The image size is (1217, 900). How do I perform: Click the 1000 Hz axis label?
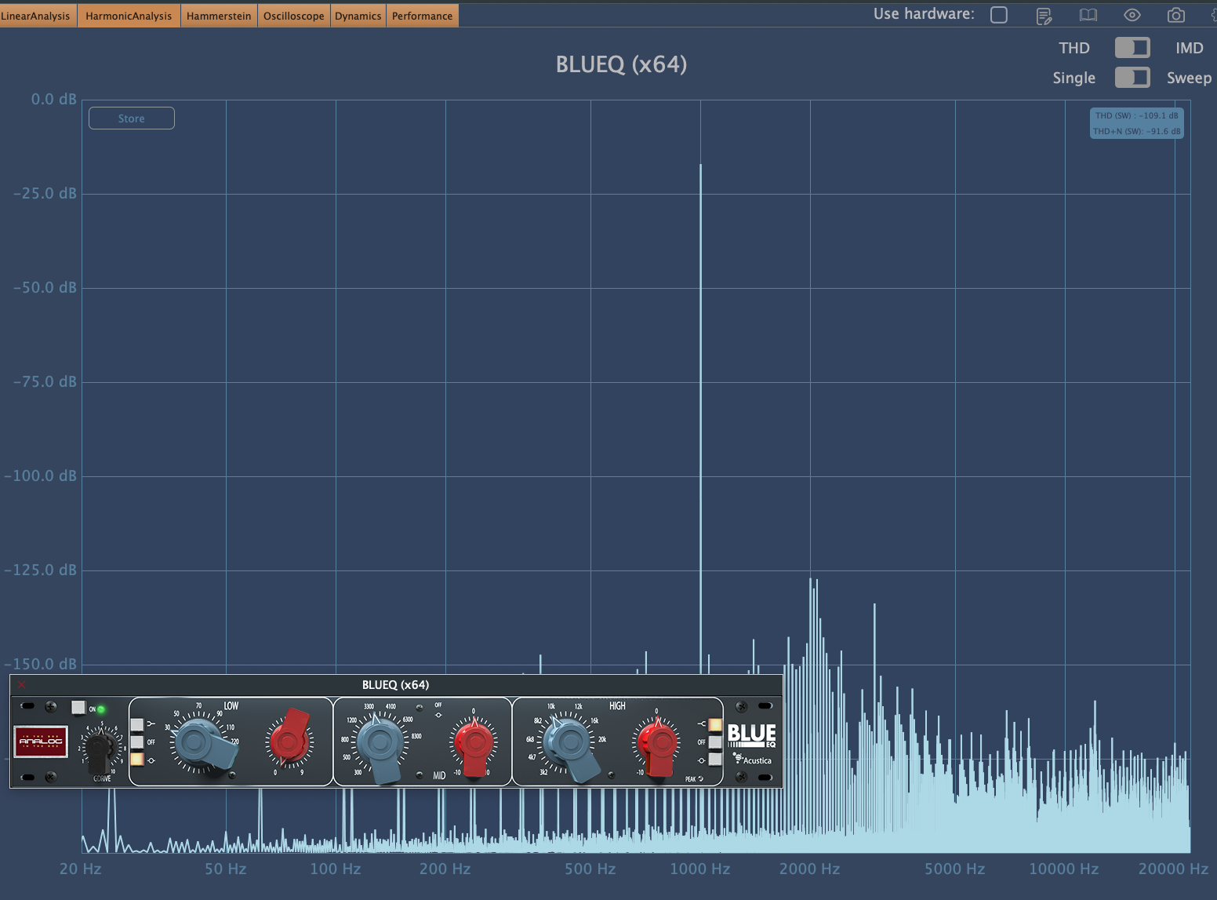tap(700, 869)
